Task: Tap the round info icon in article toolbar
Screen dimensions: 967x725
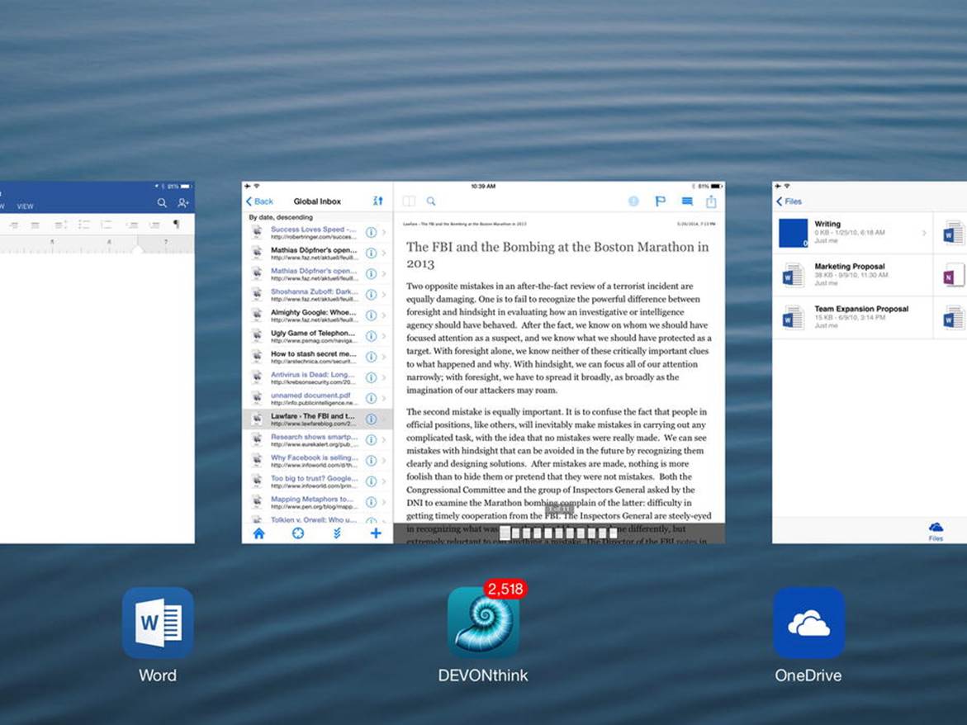Action: pos(633,201)
